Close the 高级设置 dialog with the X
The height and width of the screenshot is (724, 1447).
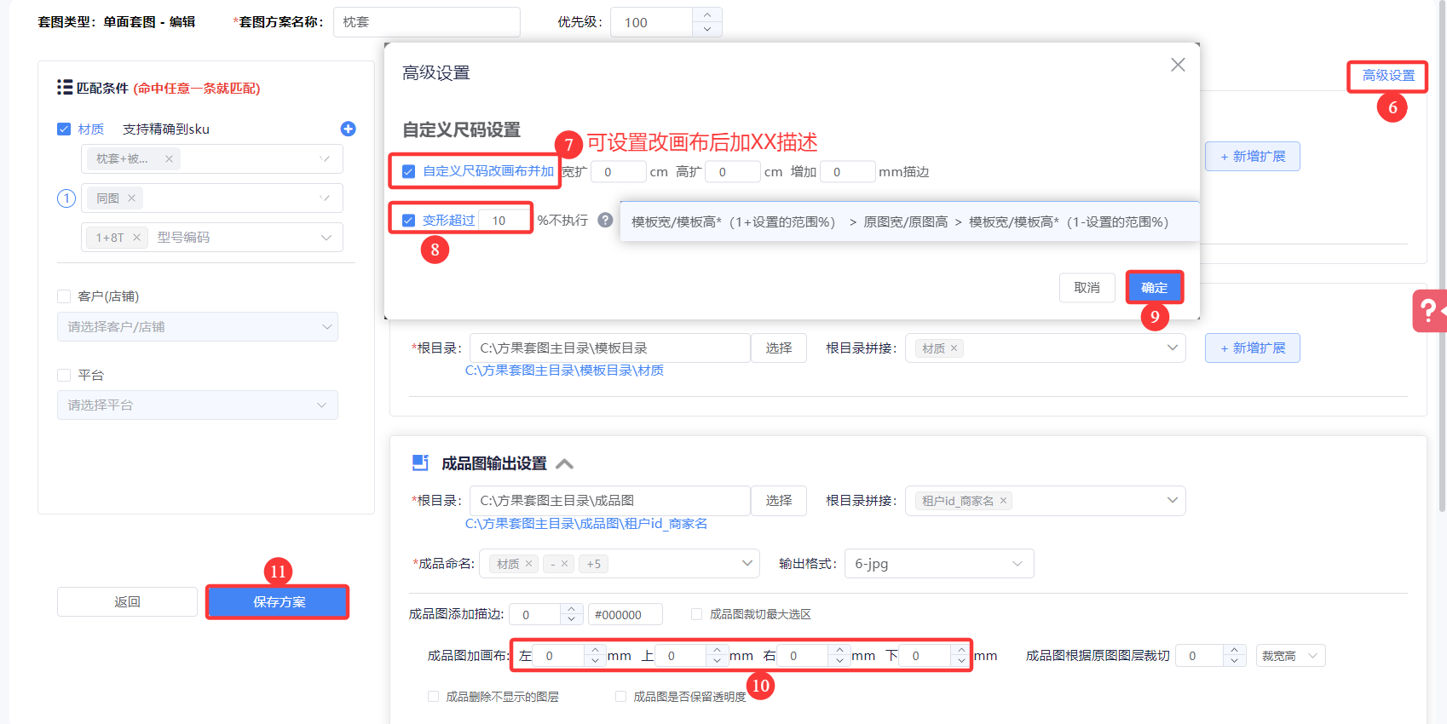1178,65
